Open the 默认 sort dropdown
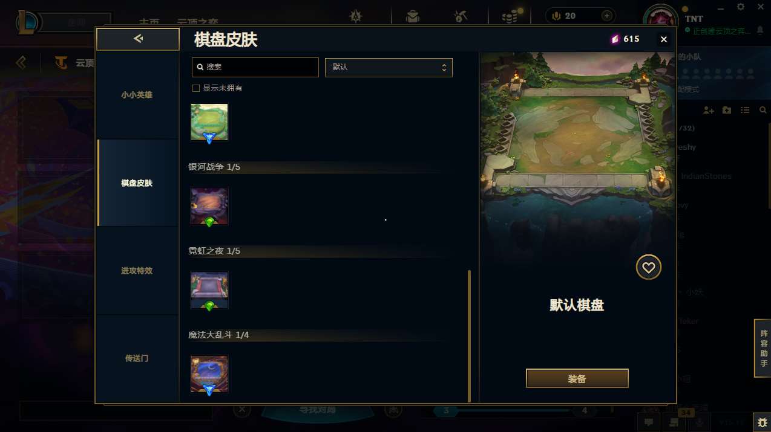The width and height of the screenshot is (771, 432). coord(389,67)
